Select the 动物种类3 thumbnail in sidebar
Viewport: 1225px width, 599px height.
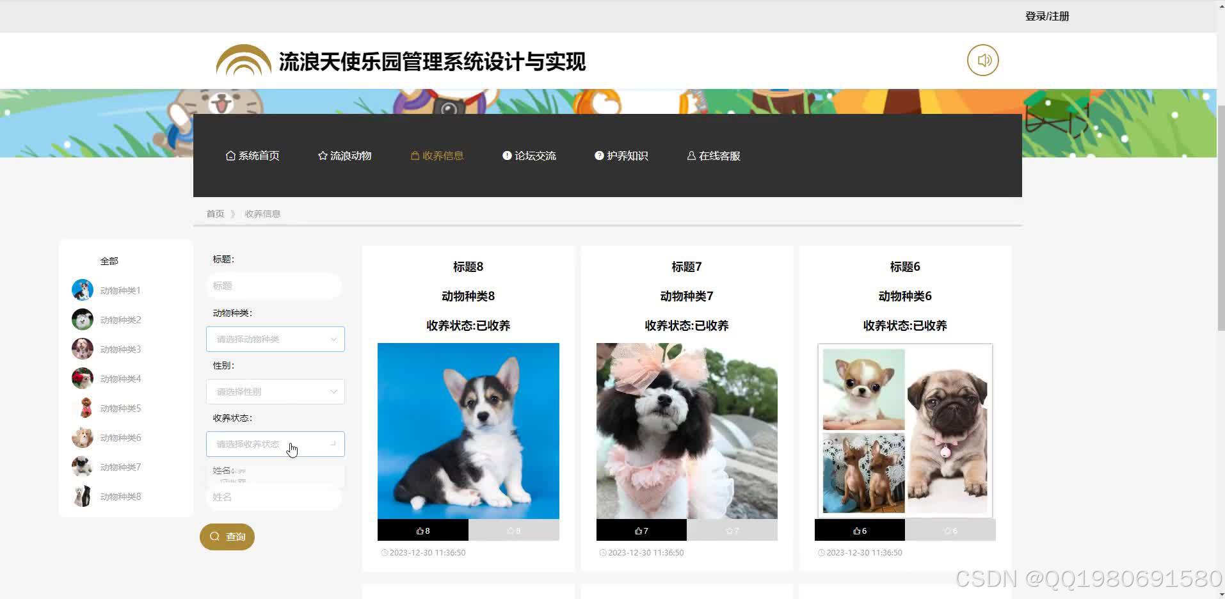82,349
